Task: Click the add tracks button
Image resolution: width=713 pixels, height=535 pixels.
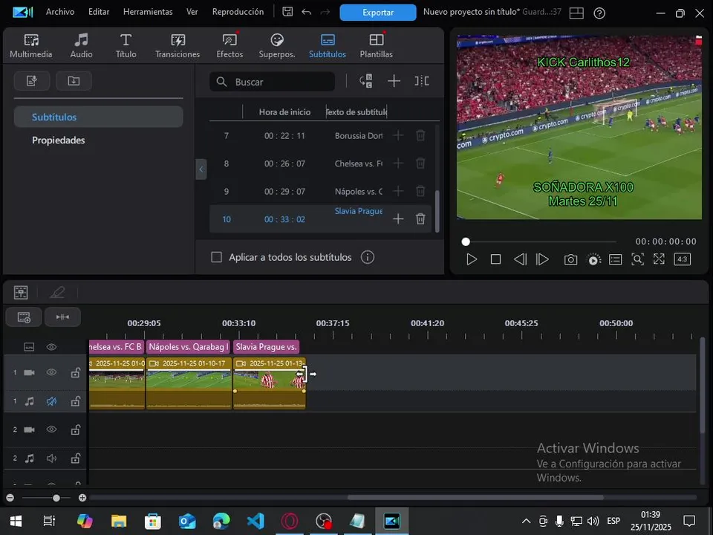Action: (x=24, y=317)
